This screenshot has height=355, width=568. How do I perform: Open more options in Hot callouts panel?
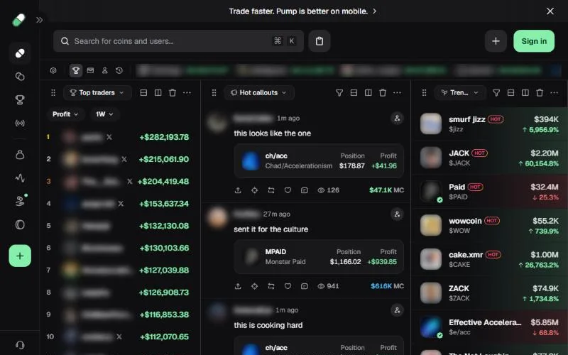397,93
